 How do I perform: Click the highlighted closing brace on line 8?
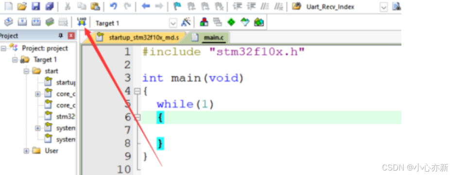(160, 143)
